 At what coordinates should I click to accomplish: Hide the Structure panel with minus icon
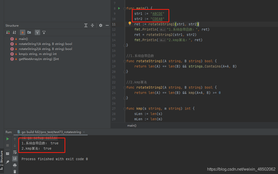pos(107,26)
